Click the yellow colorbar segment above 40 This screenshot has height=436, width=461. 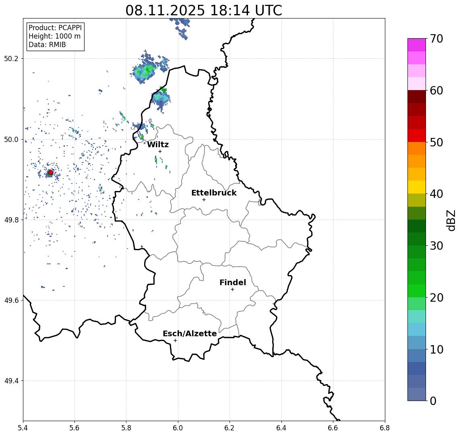tap(417, 187)
